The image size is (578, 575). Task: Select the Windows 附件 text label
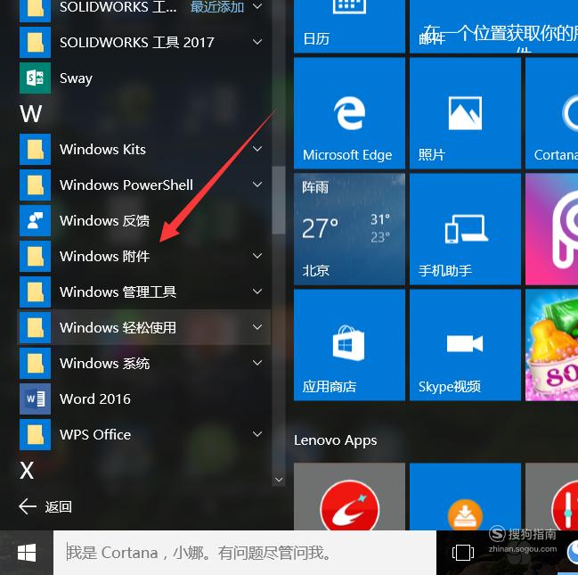pyautogui.click(x=105, y=256)
